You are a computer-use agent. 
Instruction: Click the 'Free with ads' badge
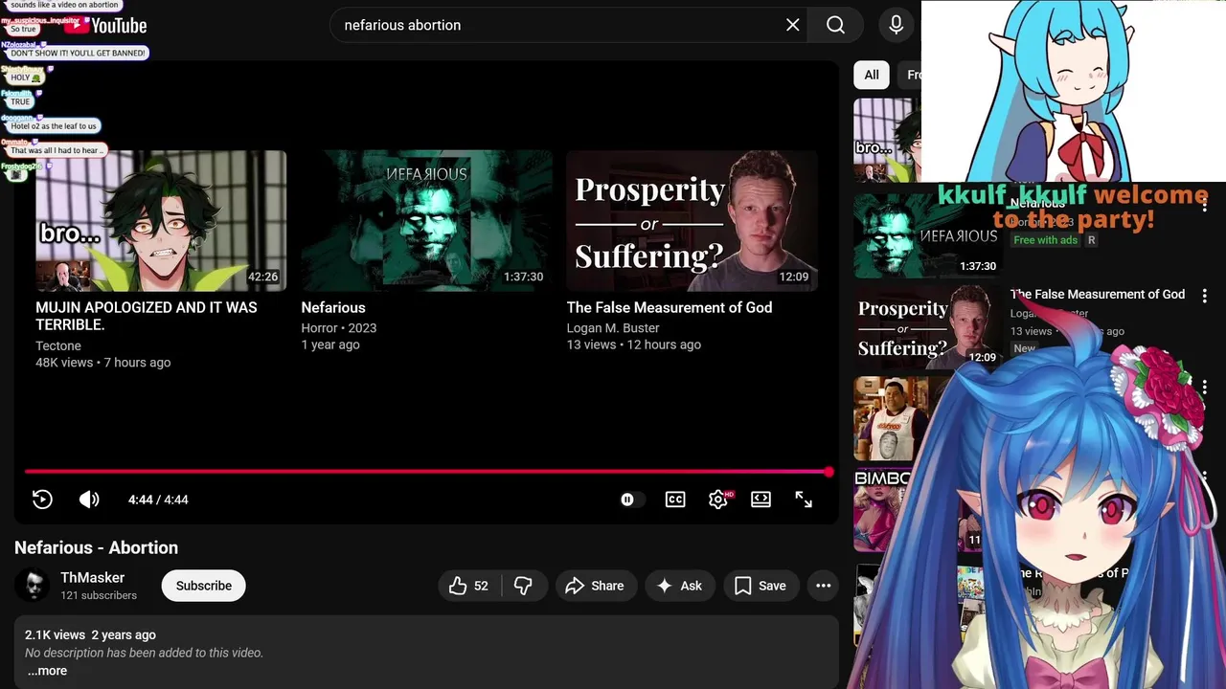point(1046,240)
